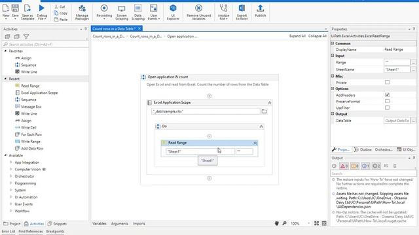Screen dimensions: 419x235
Task: Open Breakpoints panel
Action: pyautogui.click(x=55, y=231)
